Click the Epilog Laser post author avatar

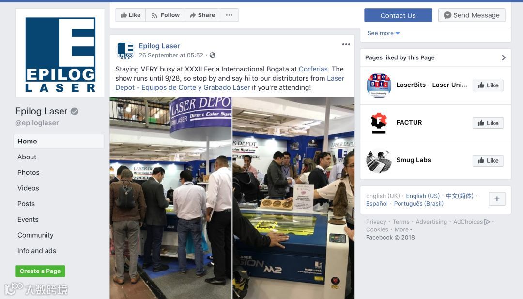click(x=125, y=50)
